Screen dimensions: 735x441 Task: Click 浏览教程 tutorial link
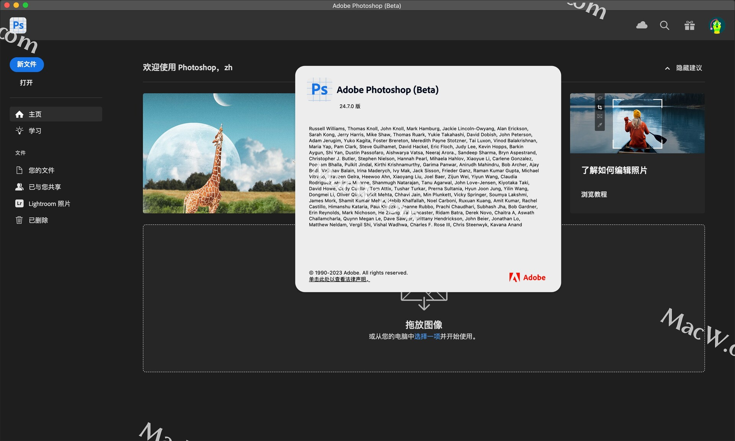coord(594,195)
